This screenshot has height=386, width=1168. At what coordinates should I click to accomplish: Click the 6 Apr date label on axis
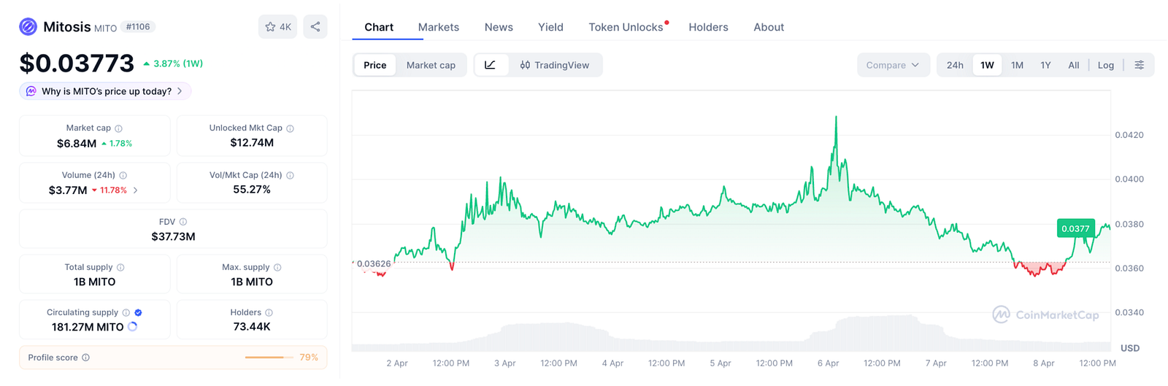click(x=828, y=363)
